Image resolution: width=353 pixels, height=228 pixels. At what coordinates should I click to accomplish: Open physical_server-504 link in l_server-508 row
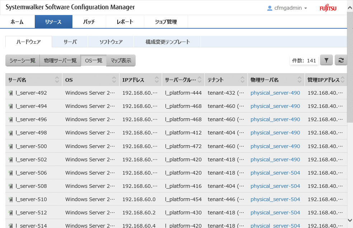pos(275,186)
